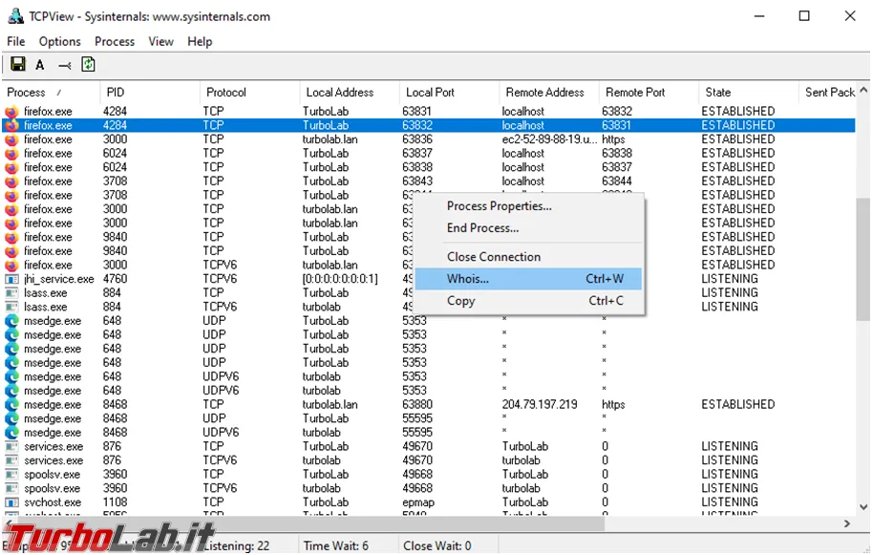Click the spoolsv.exe TCPV6 row icon
This screenshot has width=873, height=555.
click(x=11, y=489)
